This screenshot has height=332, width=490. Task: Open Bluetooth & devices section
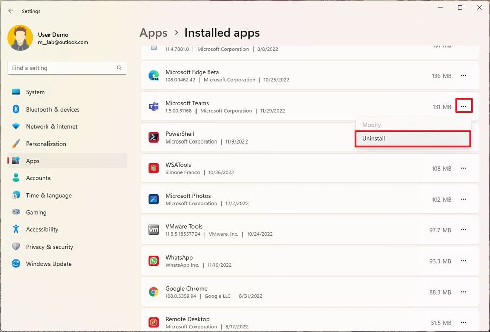(x=53, y=109)
